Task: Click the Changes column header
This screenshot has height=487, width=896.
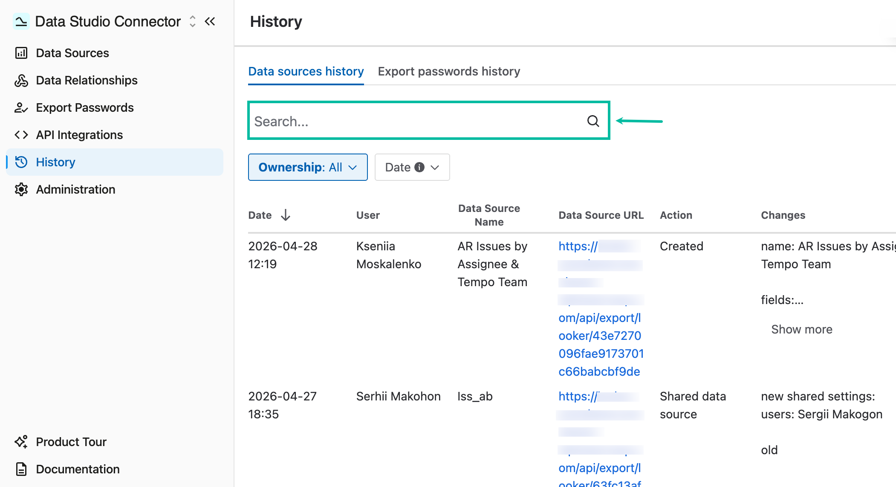Action: tap(783, 215)
